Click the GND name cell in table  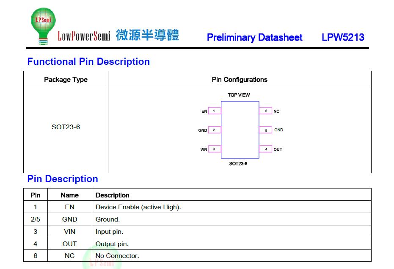(x=69, y=219)
